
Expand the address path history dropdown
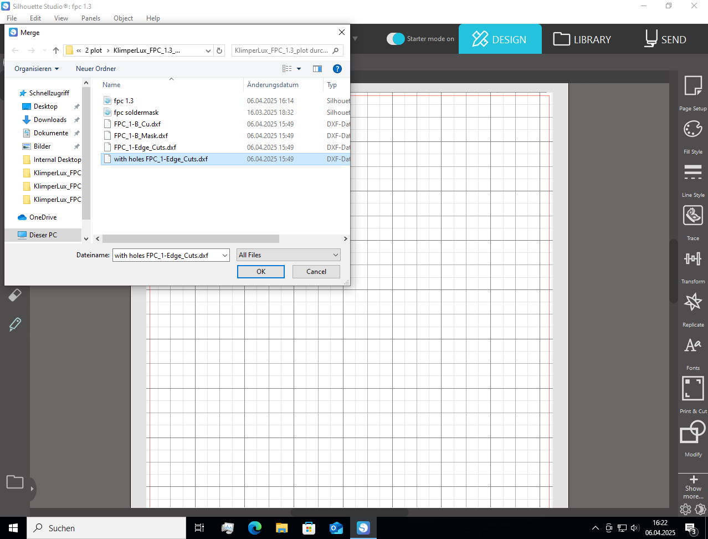point(208,50)
